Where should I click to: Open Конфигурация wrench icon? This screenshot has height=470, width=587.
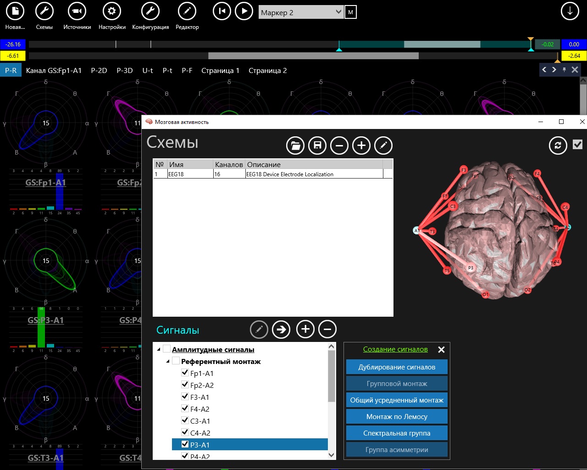[x=150, y=11]
